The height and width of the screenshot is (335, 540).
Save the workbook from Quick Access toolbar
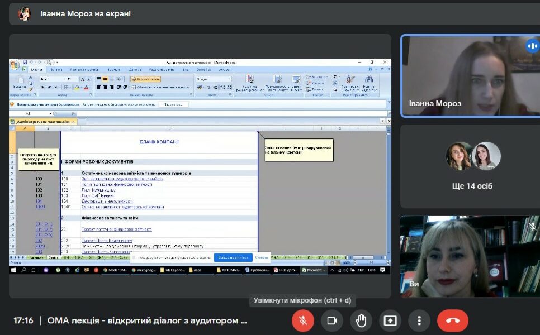25,62
